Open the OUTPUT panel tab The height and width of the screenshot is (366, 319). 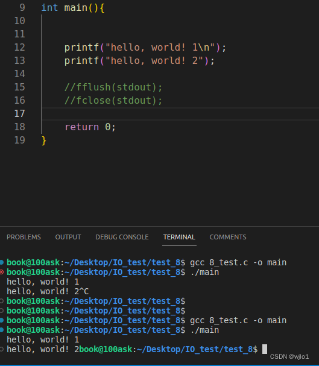[68, 237]
